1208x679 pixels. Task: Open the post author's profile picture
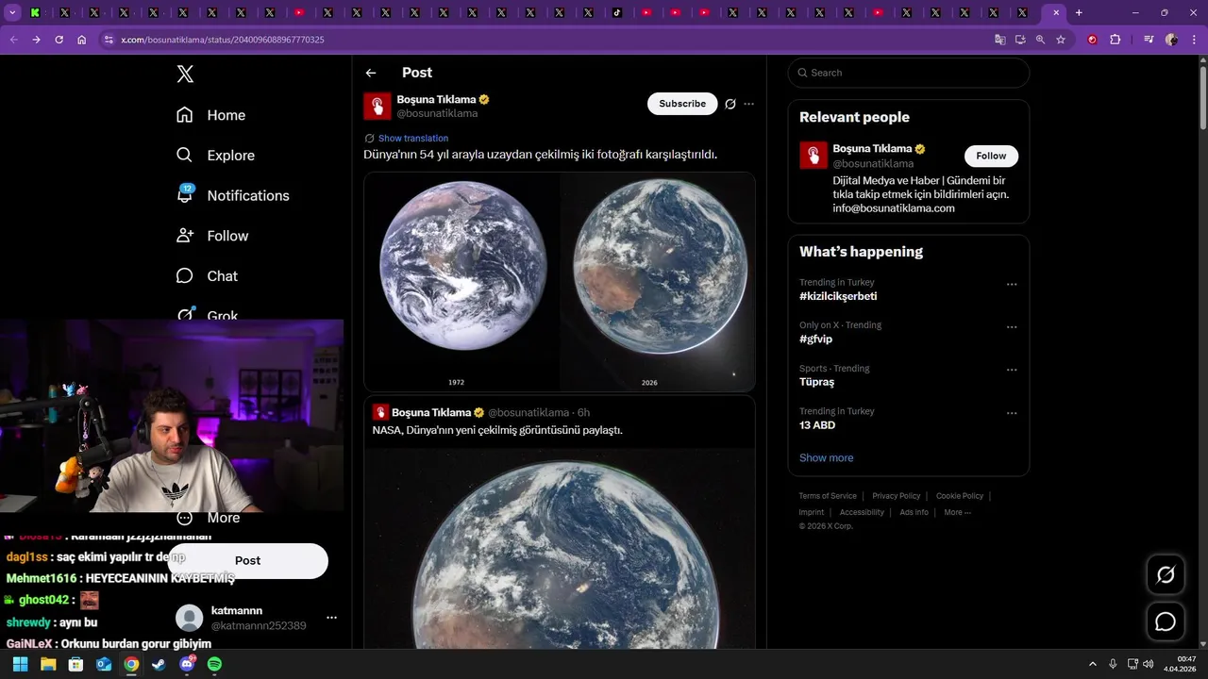pyautogui.click(x=377, y=106)
